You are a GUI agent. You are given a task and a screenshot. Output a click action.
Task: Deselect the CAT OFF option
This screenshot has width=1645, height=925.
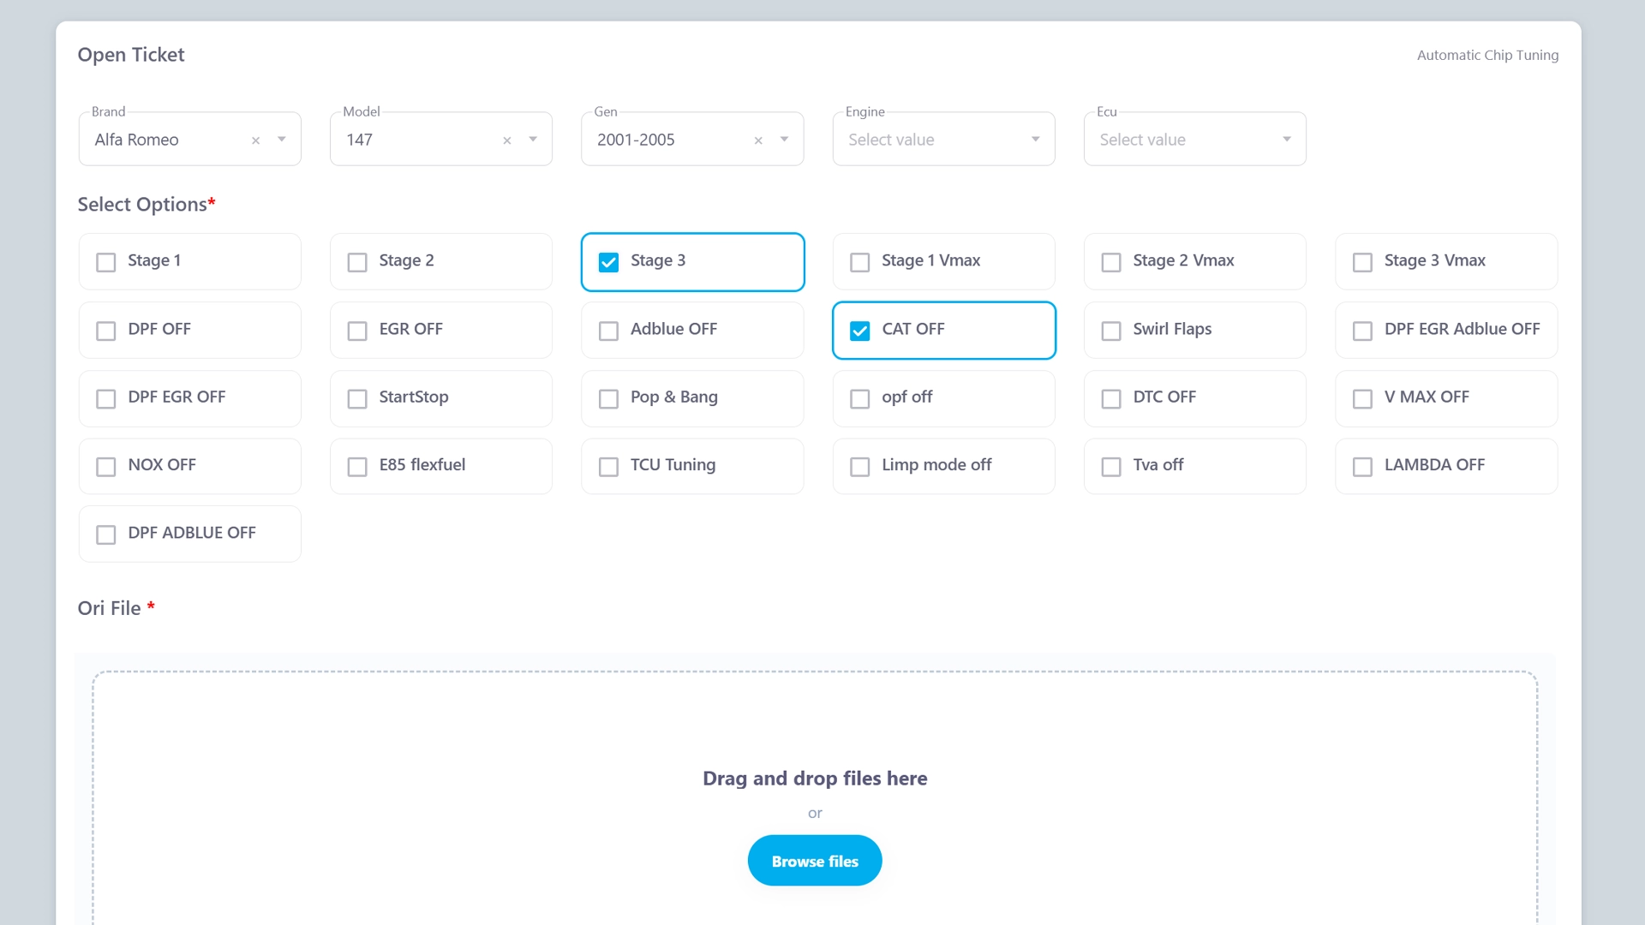(860, 331)
